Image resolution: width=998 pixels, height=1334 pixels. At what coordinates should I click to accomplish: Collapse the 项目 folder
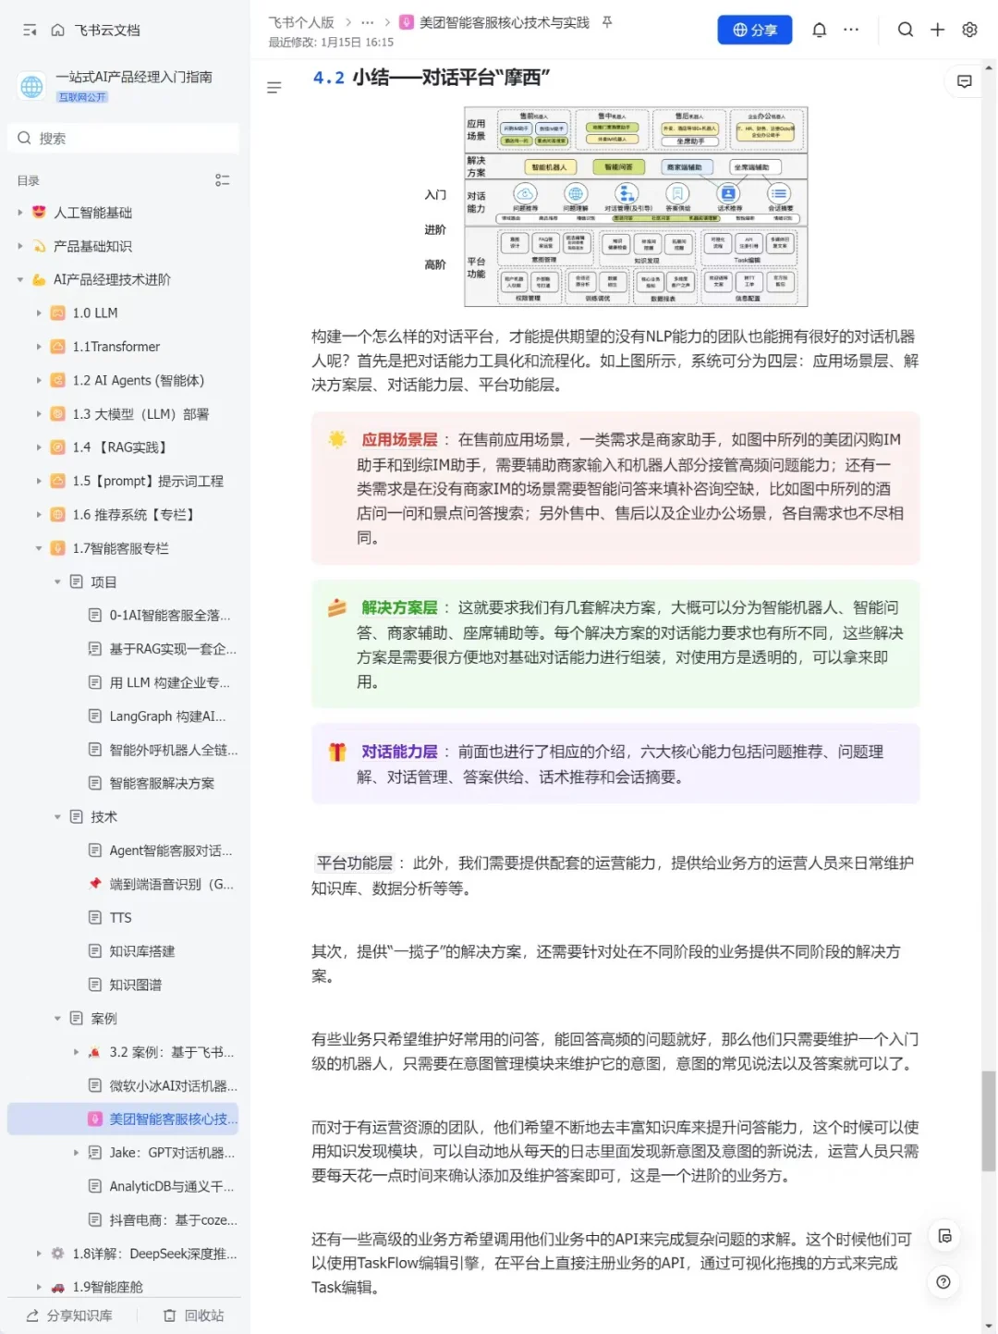[x=57, y=581]
